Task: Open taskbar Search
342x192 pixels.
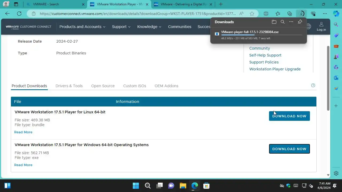Action: coord(147,186)
